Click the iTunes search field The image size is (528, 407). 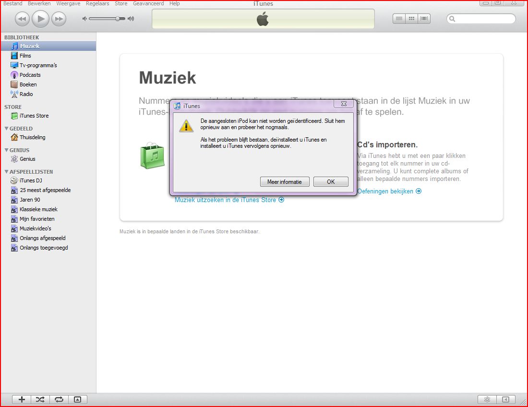[x=481, y=19]
